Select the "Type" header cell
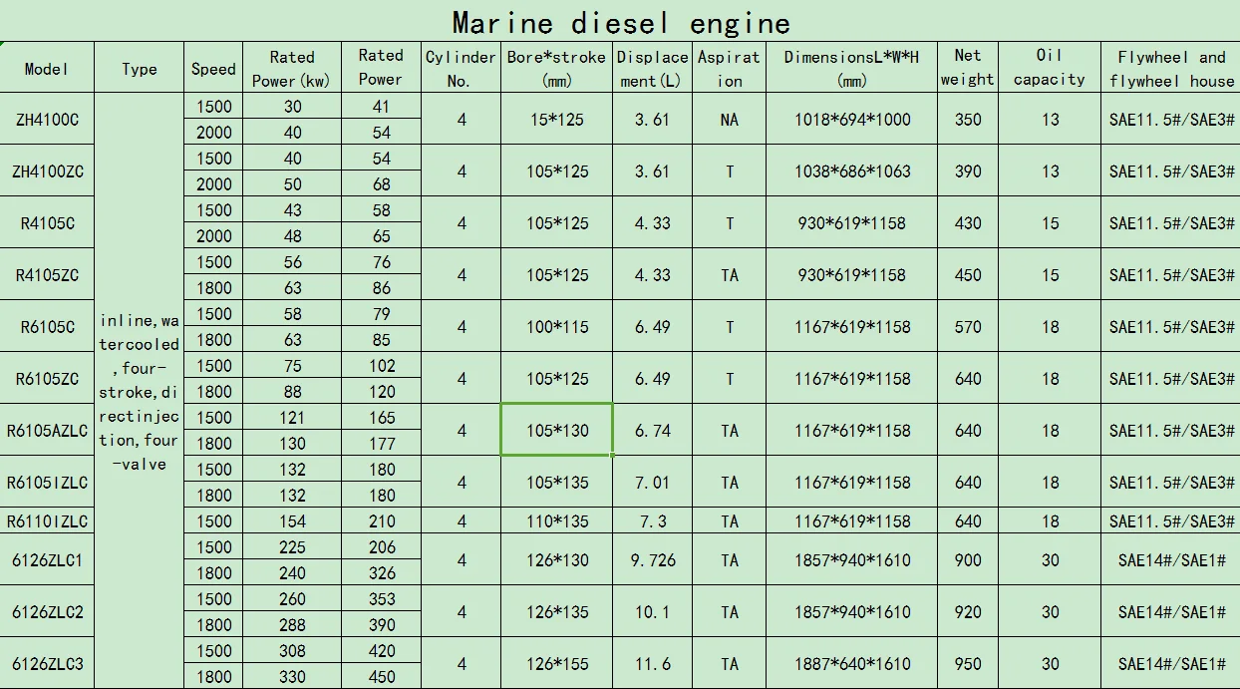 click(x=140, y=69)
